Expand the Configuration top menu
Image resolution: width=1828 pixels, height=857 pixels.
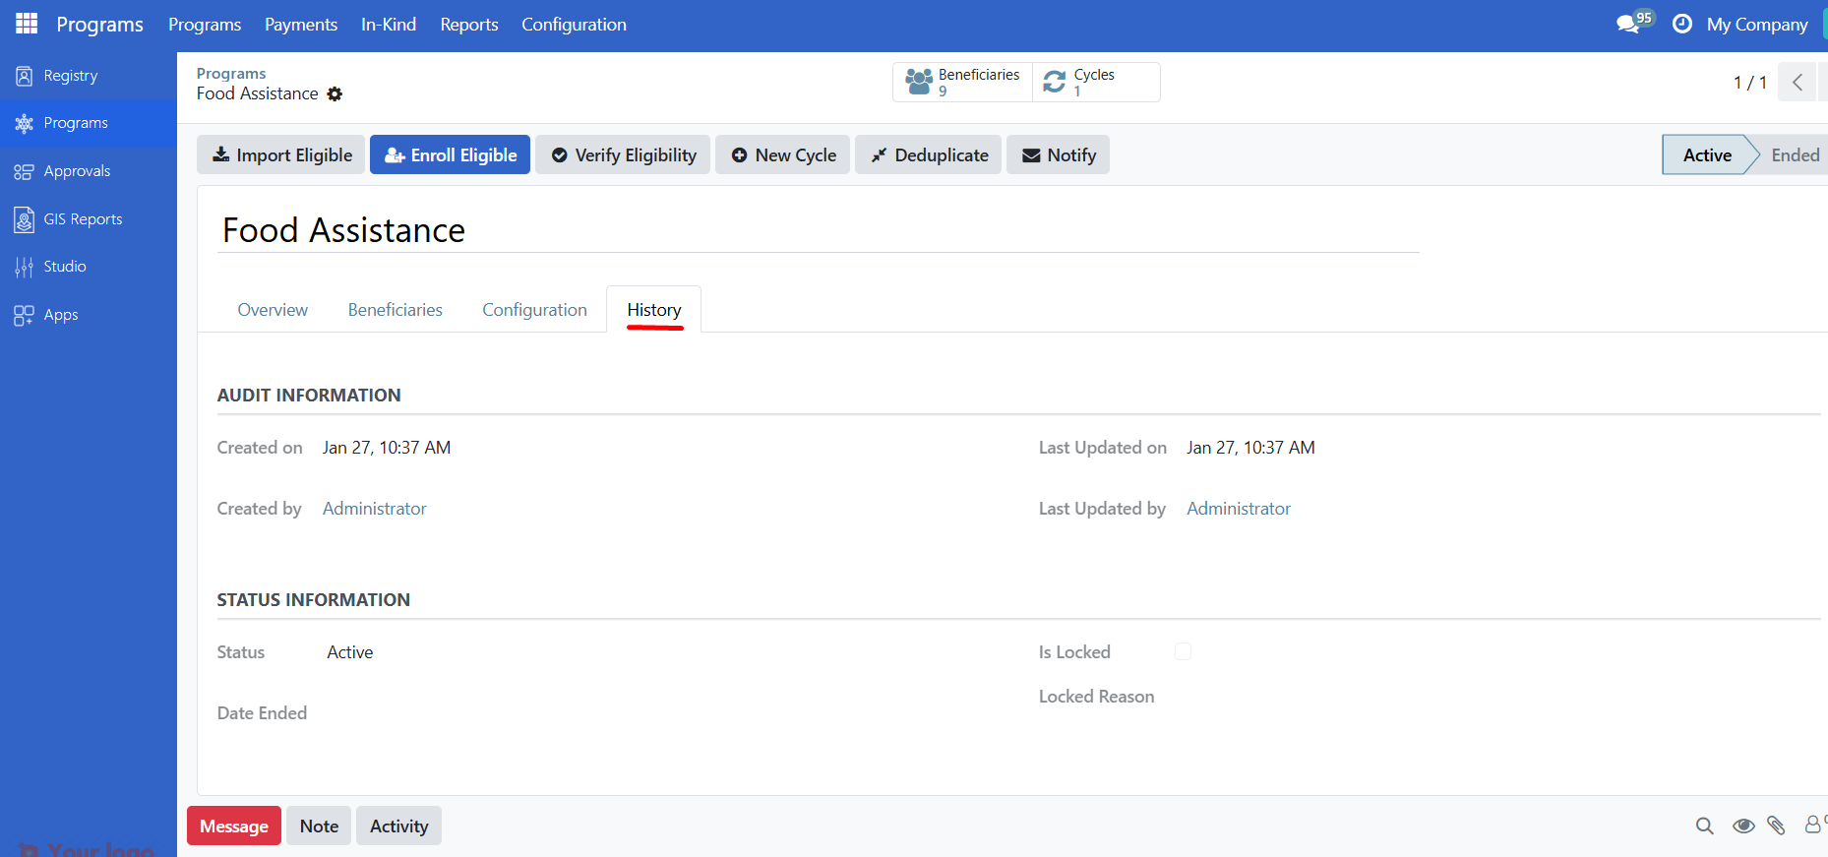pos(574,25)
